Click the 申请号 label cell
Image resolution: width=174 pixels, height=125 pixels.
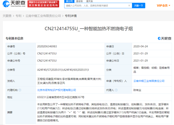click(x=21, y=46)
